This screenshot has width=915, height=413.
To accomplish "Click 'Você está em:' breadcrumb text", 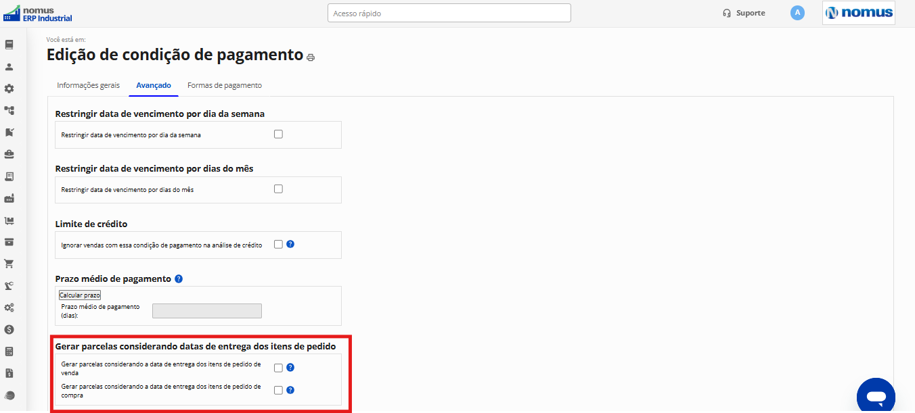I will click(66, 40).
